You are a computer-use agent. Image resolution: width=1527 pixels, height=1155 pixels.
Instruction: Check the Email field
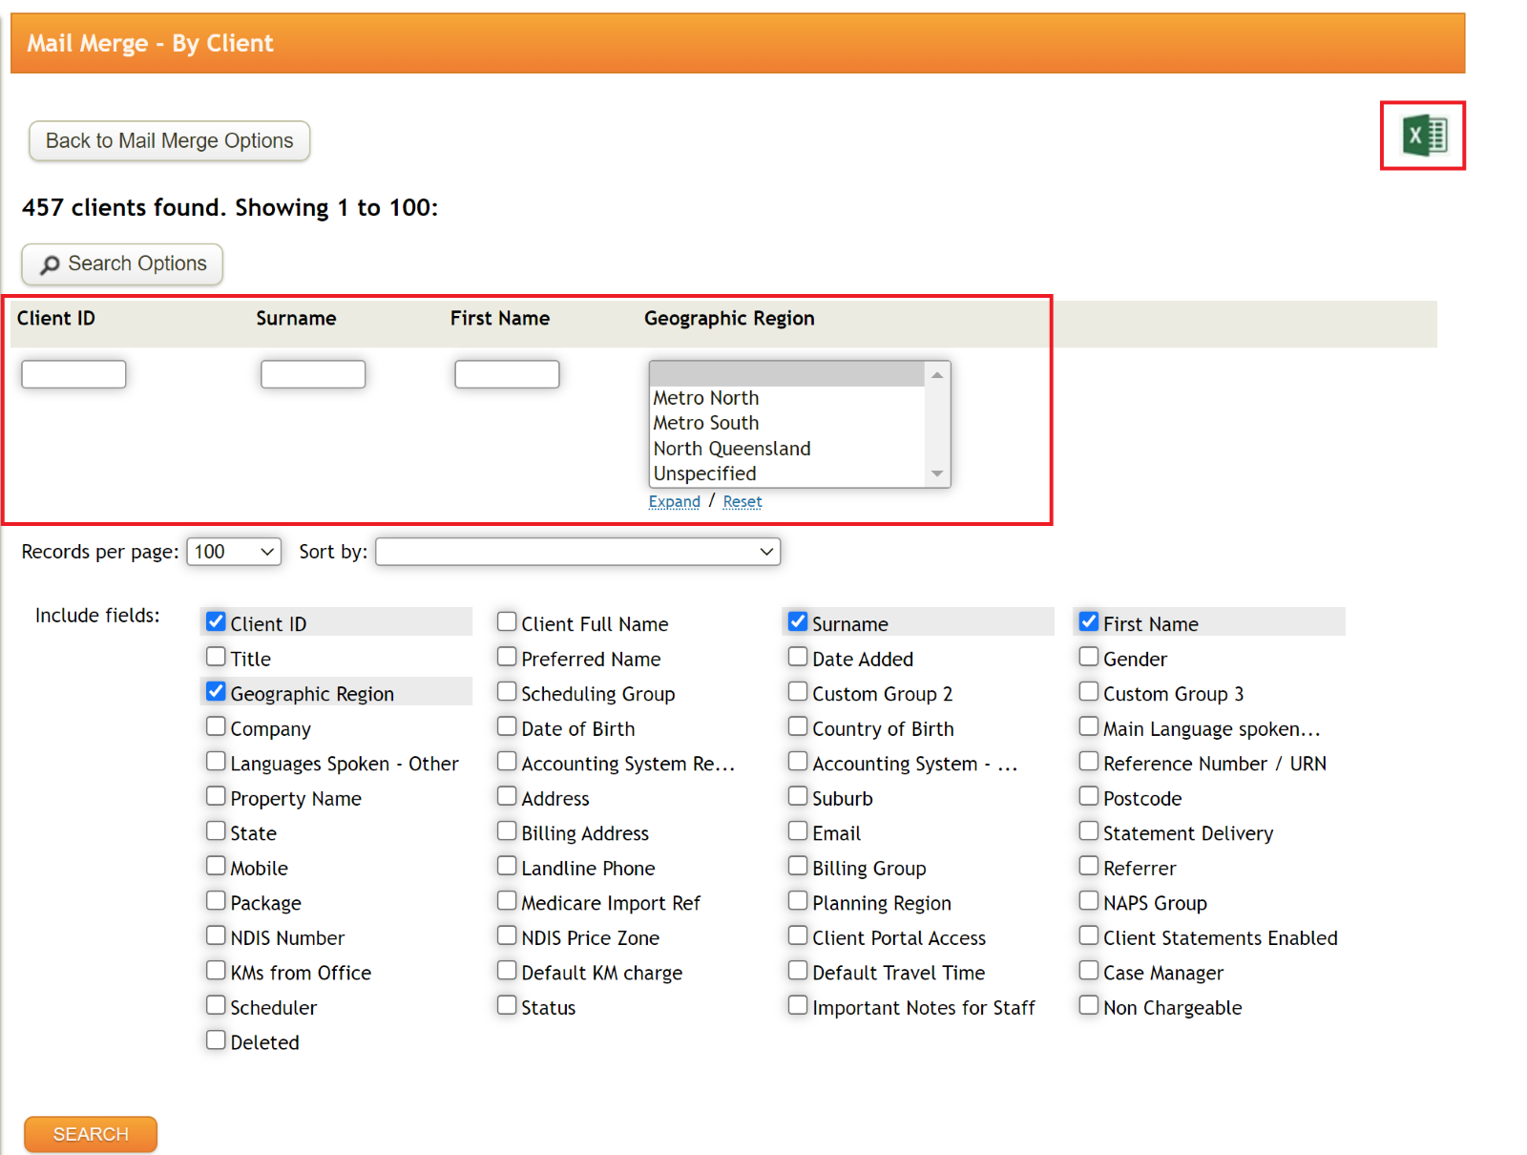tap(797, 830)
